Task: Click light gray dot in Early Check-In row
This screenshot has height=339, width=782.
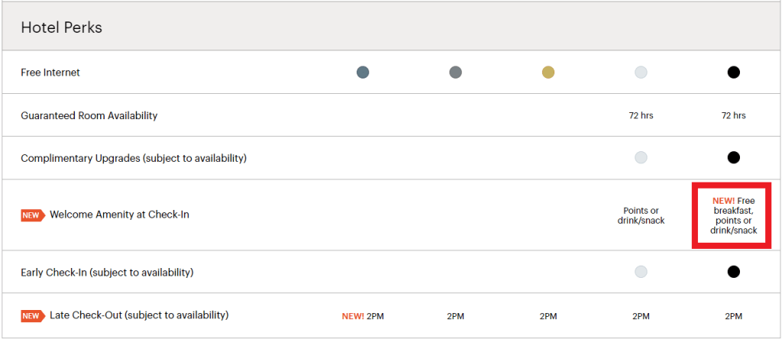Action: (641, 271)
